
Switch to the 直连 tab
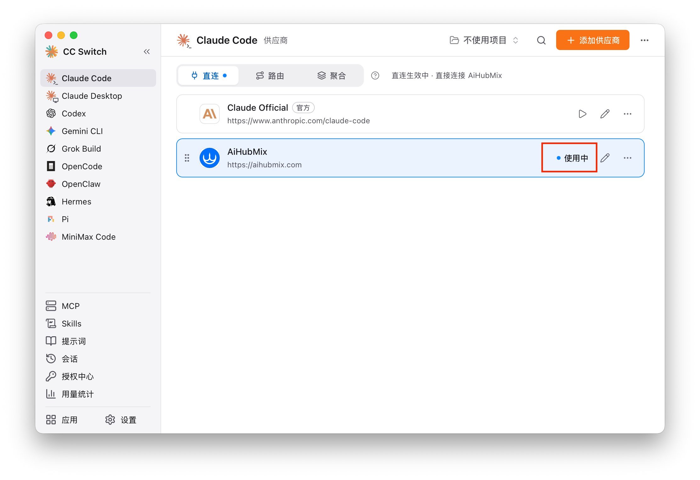(x=208, y=75)
